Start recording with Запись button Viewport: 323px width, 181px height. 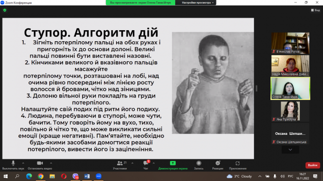[199, 165]
